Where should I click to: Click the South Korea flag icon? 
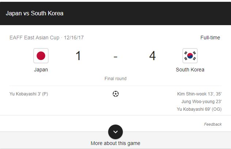pyautogui.click(x=190, y=56)
